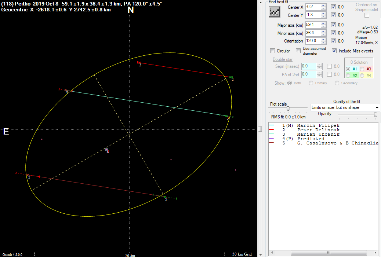
Task: Increase Center X with the up arrow
Action: point(323,5)
